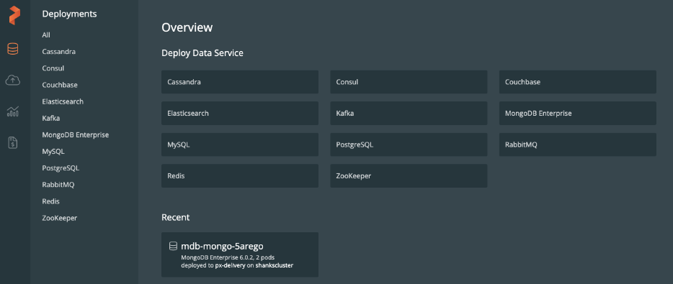Click the Recent section heading

(176, 218)
